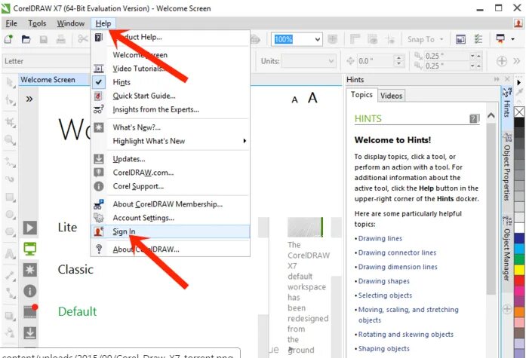Click the What's New star icon in sidebar

(x=30, y=270)
